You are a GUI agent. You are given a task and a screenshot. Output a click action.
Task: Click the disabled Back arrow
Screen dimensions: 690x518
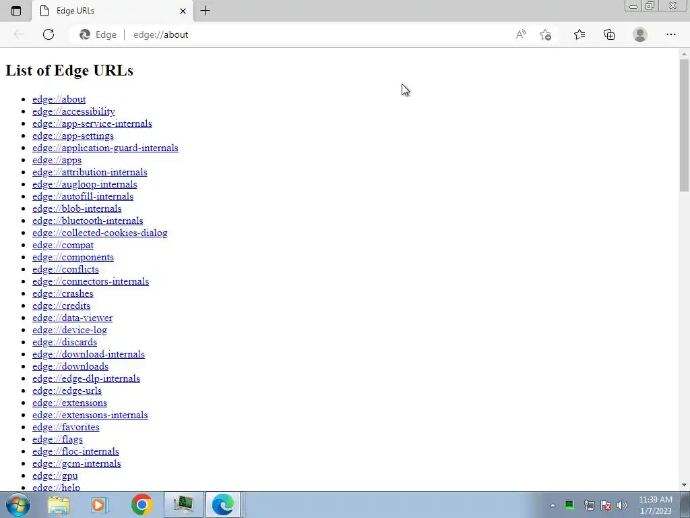(18, 34)
